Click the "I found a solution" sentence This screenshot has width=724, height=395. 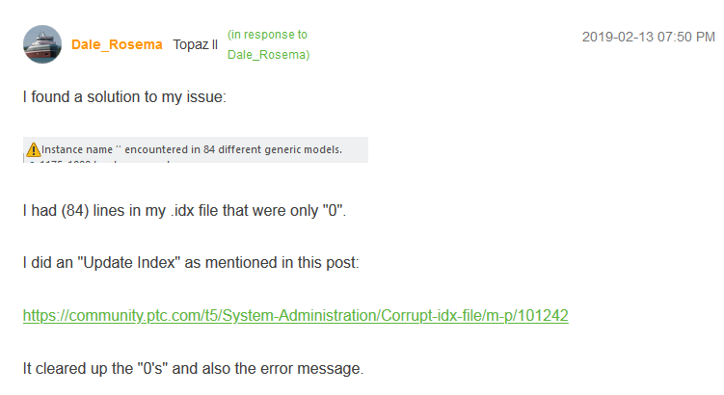coord(124,97)
